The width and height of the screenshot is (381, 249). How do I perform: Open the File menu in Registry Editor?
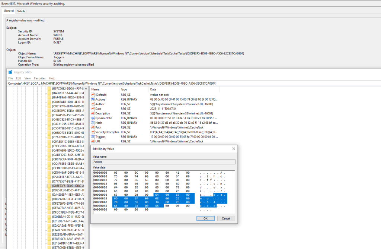[11, 78]
